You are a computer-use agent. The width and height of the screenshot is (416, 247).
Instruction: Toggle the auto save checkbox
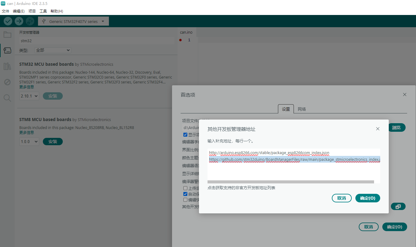point(185,194)
